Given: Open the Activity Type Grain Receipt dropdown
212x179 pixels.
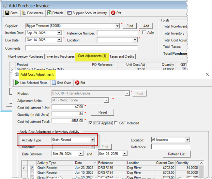Looking at the screenshot, I should click(93, 140).
